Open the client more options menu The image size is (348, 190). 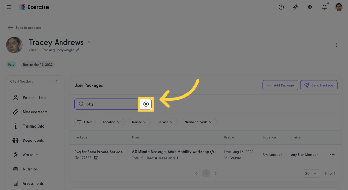(337, 45)
